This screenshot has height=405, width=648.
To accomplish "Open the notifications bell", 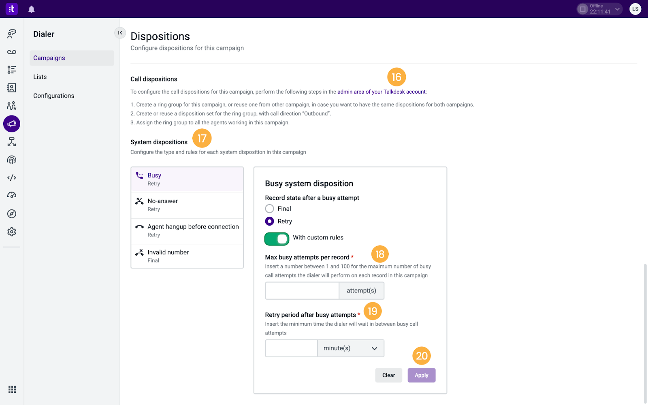I will pos(31,9).
